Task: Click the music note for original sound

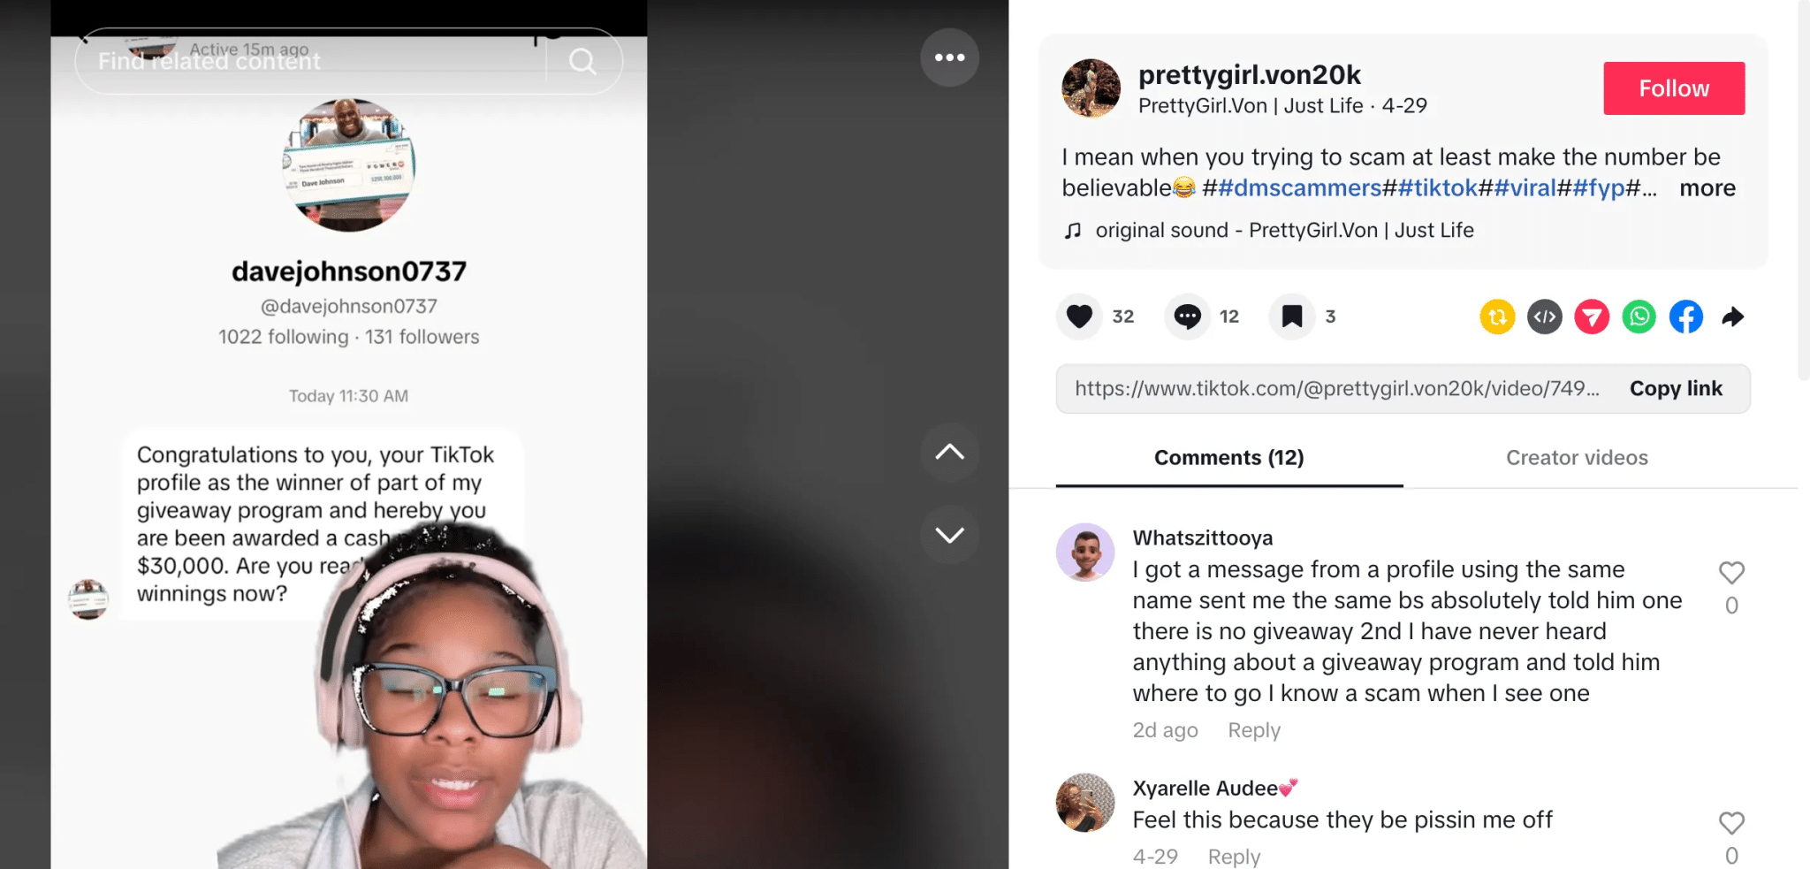Action: [x=1073, y=229]
